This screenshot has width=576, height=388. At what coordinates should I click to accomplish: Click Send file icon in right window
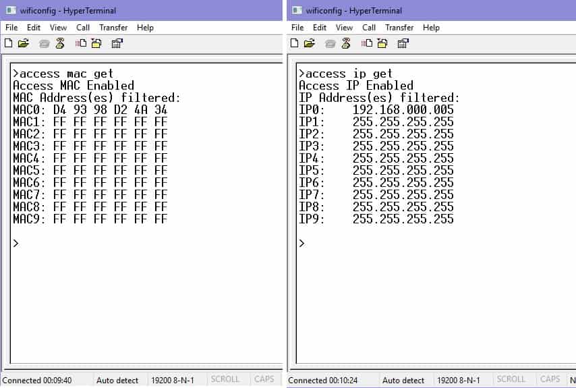367,43
